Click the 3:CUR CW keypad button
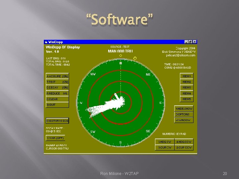The width and height of the screenshot is (239, 179). tap(165, 148)
